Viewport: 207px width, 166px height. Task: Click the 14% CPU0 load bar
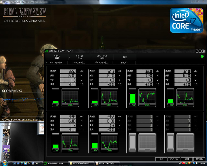point(55,98)
